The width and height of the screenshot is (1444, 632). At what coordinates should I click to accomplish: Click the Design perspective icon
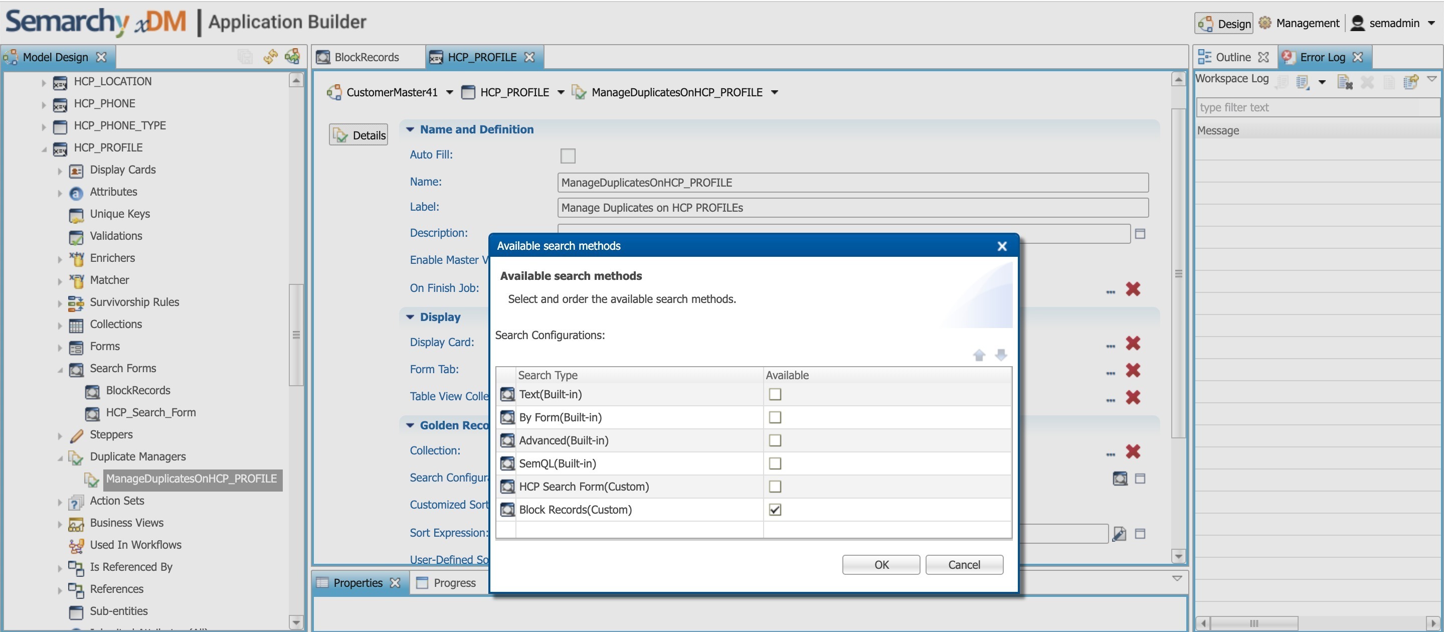click(x=1205, y=24)
